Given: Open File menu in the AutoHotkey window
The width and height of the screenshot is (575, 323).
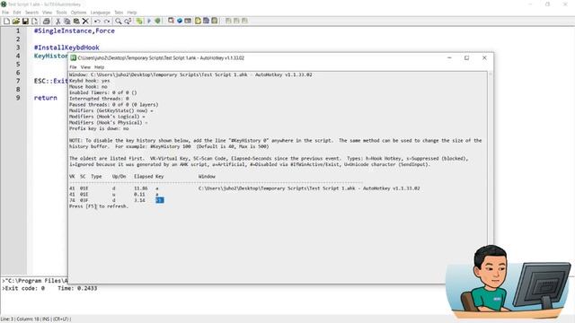Looking at the screenshot, I should pyautogui.click(x=73, y=67).
